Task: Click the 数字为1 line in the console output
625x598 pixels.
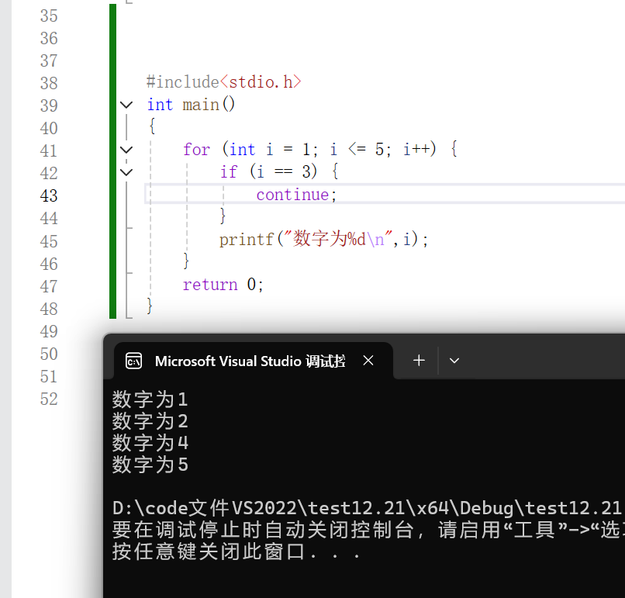Action: [x=150, y=399]
